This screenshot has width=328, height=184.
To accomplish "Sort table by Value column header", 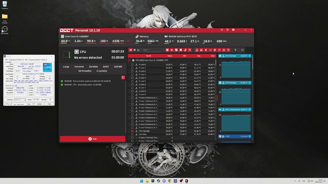I will tap(170, 56).
